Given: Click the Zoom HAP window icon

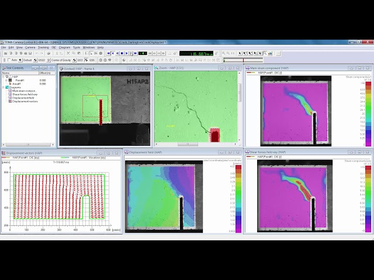Looking at the screenshot, I should click(157, 68).
